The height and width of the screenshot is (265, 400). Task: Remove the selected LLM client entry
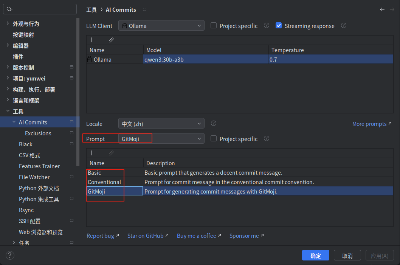coord(101,40)
